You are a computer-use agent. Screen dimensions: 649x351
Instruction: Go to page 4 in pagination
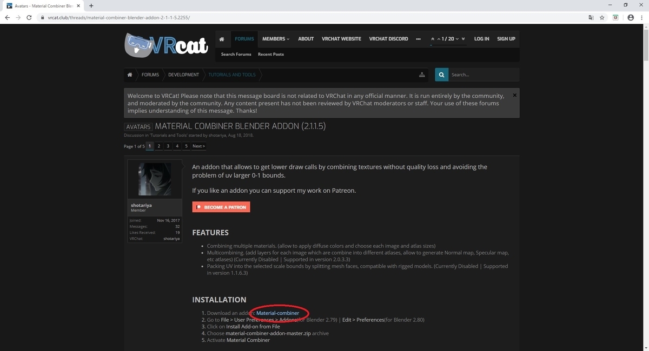[x=177, y=146]
